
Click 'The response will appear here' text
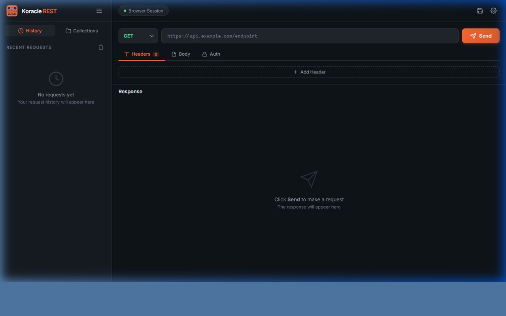(309, 207)
